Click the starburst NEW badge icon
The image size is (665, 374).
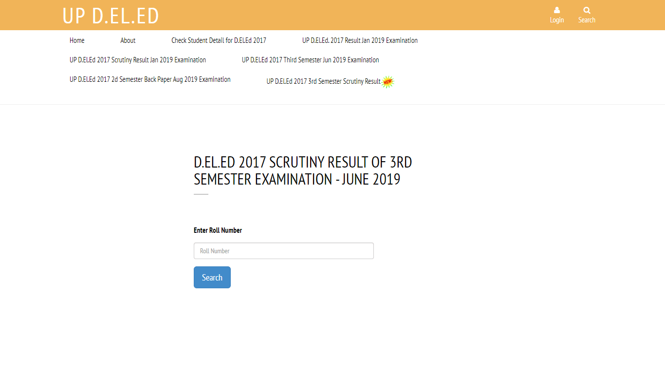pos(388,82)
